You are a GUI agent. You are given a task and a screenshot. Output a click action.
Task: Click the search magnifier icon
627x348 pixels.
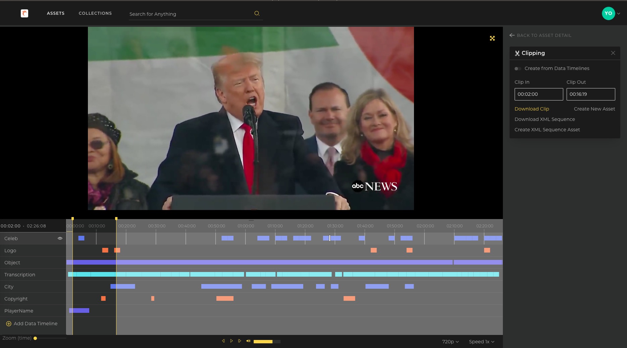click(x=257, y=13)
